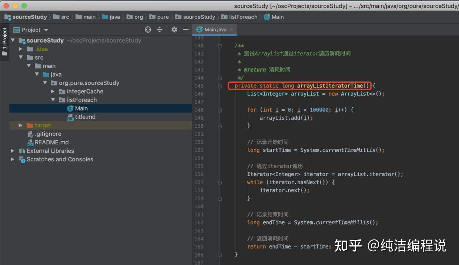This screenshot has width=459, height=265.
Task: Click Main class in the breadcrumb bar
Action: 274,17
